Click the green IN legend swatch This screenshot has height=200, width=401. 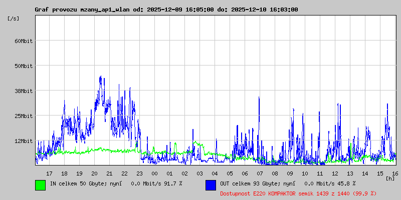[40, 184]
